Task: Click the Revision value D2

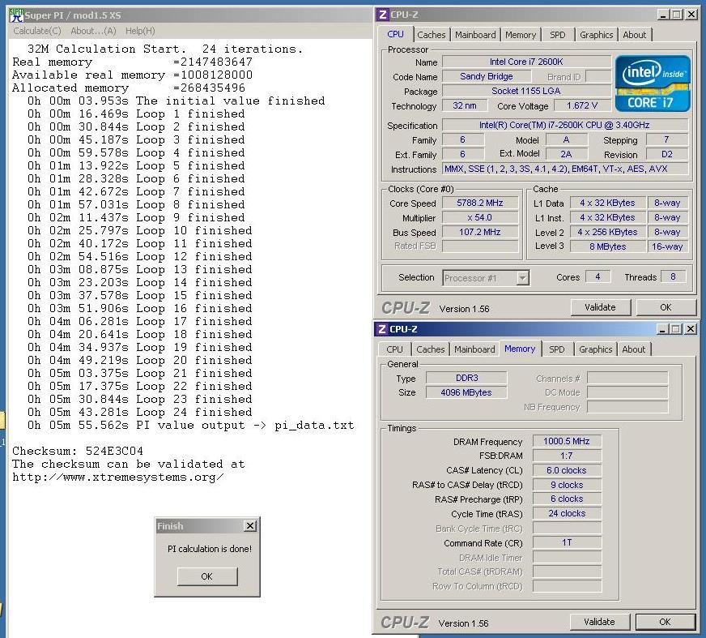Action: [667, 154]
